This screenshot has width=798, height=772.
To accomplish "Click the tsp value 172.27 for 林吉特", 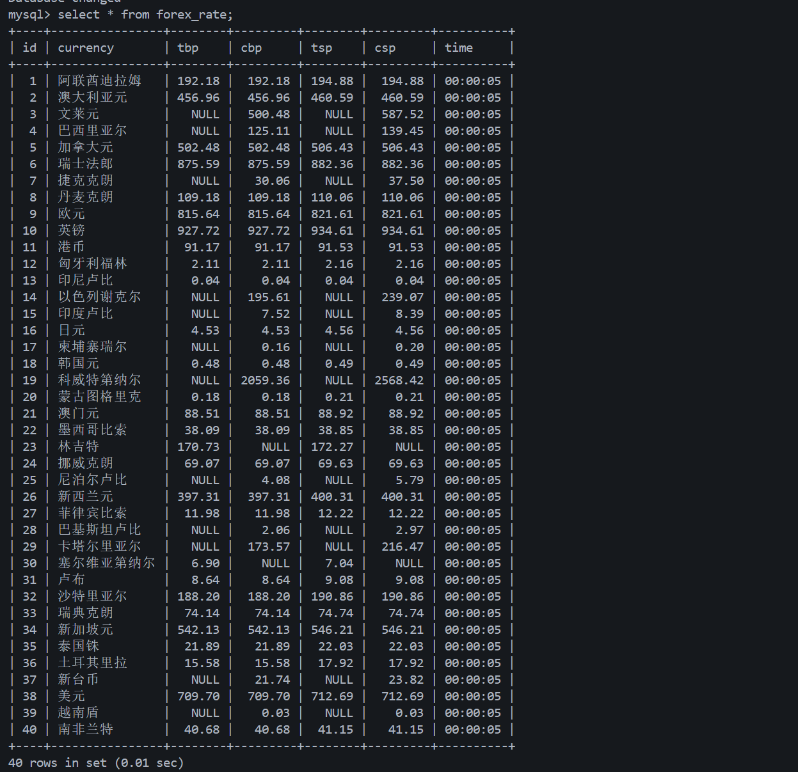I will tap(332, 446).
